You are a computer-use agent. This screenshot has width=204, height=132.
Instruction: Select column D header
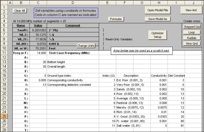(x=73, y=2)
